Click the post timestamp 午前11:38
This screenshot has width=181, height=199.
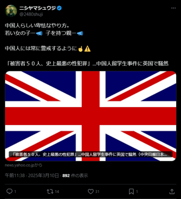(x=15, y=176)
